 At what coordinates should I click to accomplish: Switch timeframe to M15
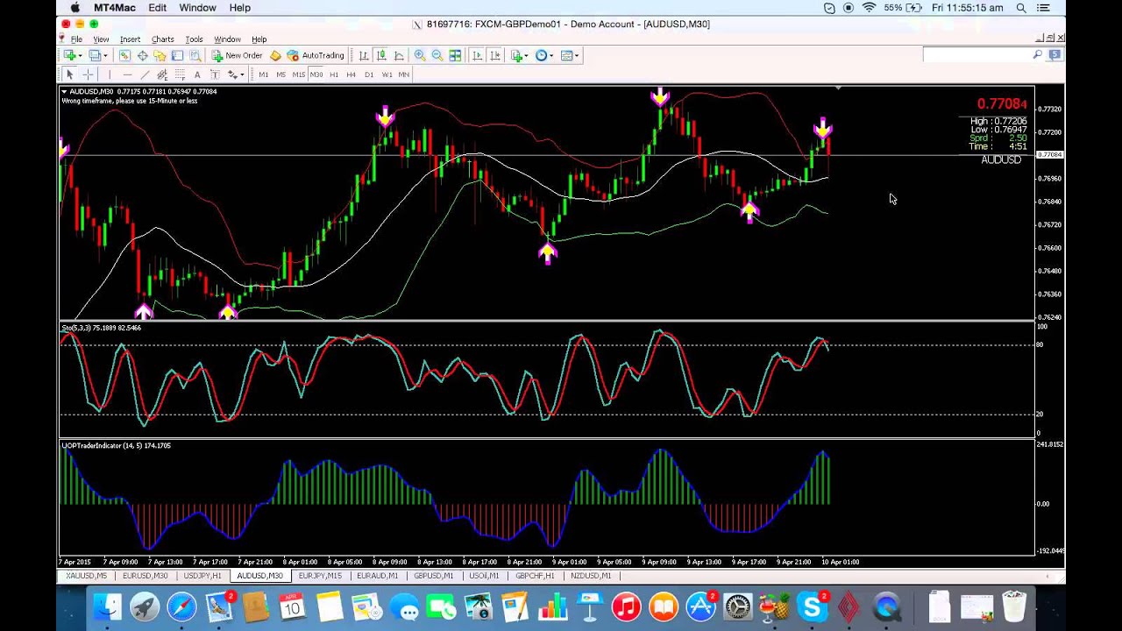(298, 74)
